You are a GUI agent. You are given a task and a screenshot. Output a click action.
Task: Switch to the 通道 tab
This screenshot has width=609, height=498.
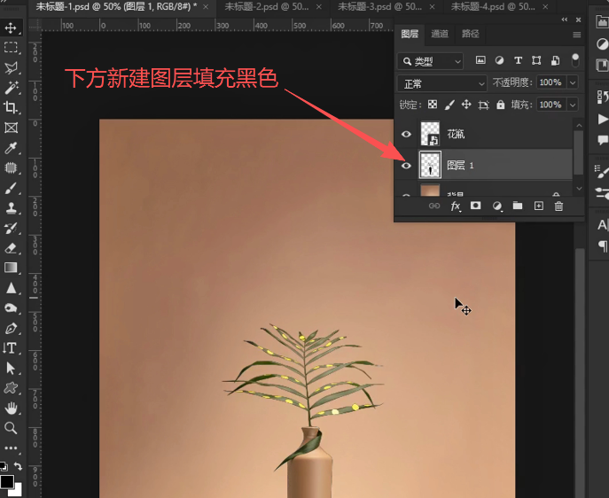tap(440, 34)
